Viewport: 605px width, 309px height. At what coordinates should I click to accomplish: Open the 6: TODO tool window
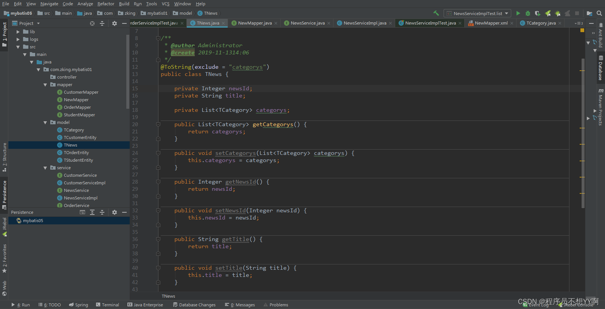point(49,305)
